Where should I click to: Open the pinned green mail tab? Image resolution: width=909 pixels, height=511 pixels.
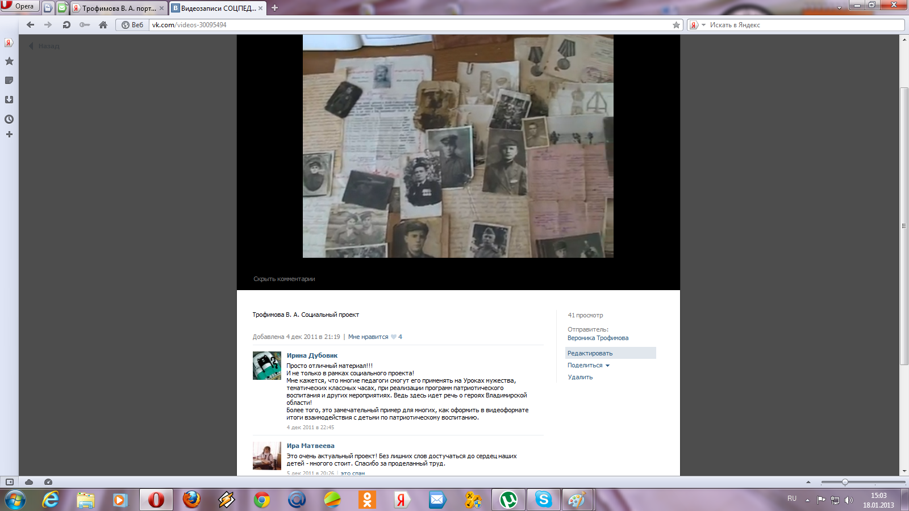pos(62,8)
